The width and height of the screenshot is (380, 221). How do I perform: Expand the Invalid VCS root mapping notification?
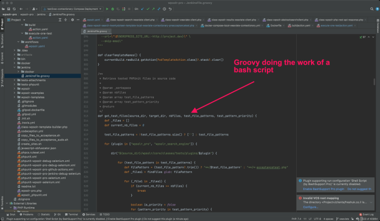[371, 202]
